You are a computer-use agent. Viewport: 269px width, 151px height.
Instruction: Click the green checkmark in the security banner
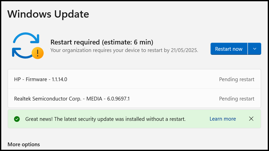(x=17, y=119)
